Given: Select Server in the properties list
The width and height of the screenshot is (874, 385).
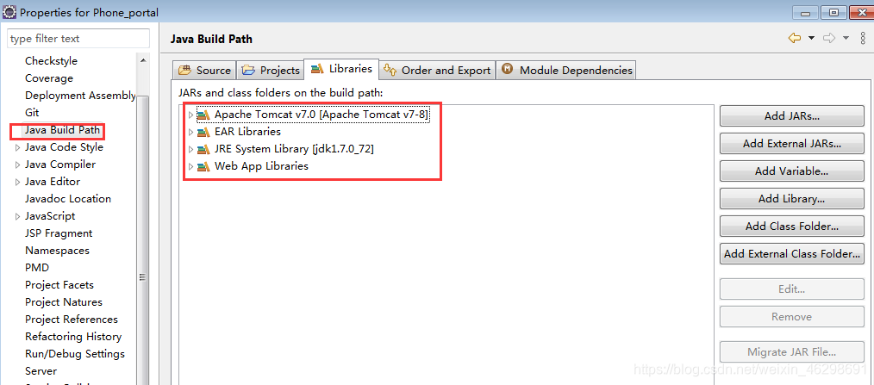Looking at the screenshot, I should tap(41, 371).
